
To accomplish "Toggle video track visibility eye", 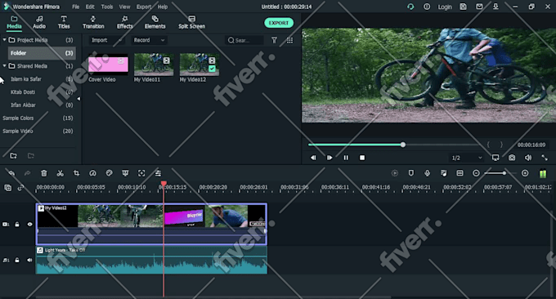I will (x=29, y=224).
